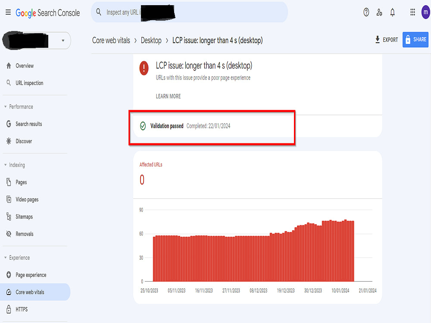Viewport: 431px width, 323px height.
Task: Click the Removals crossed-eye icon
Action: [9, 234]
